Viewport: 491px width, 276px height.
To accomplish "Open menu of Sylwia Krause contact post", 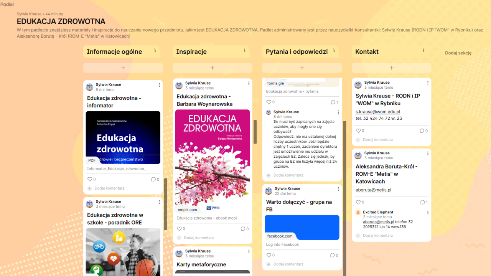I will point(428,83).
